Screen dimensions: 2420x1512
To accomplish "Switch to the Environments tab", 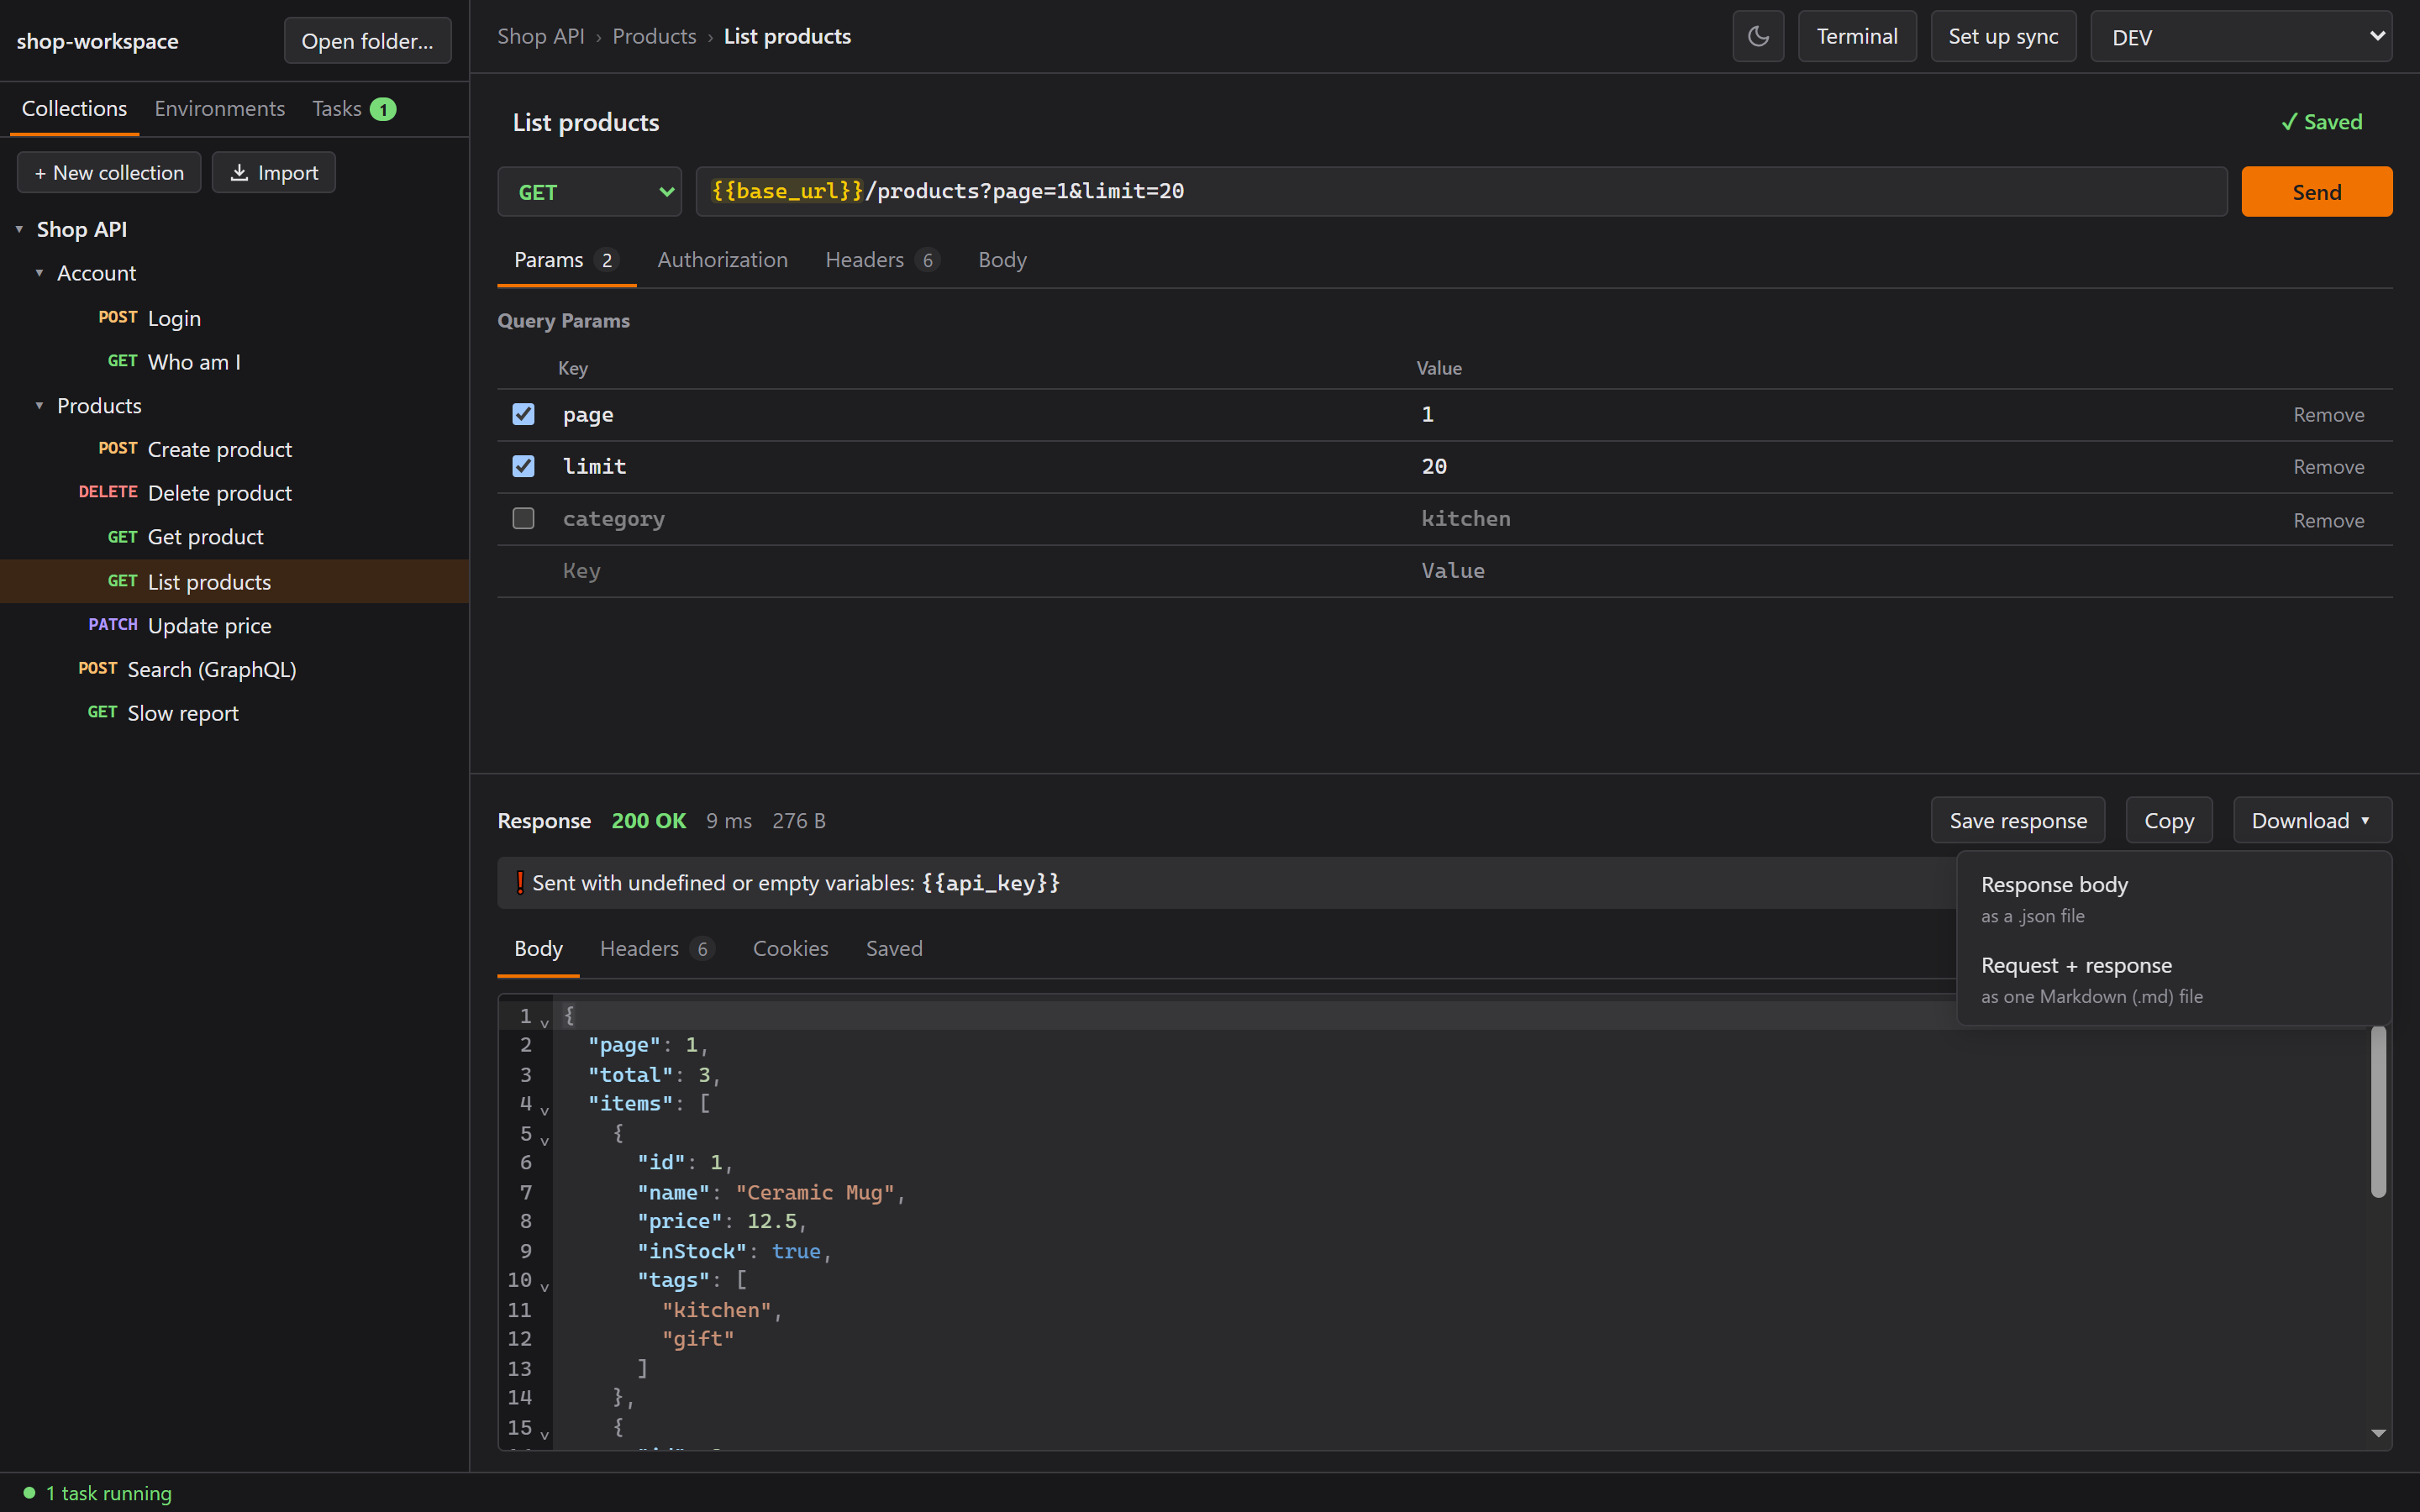I will tap(219, 108).
